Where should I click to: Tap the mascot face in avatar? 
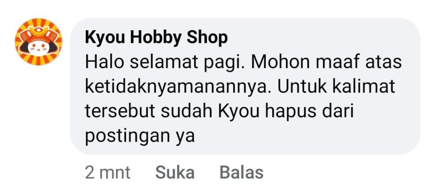coord(39,47)
